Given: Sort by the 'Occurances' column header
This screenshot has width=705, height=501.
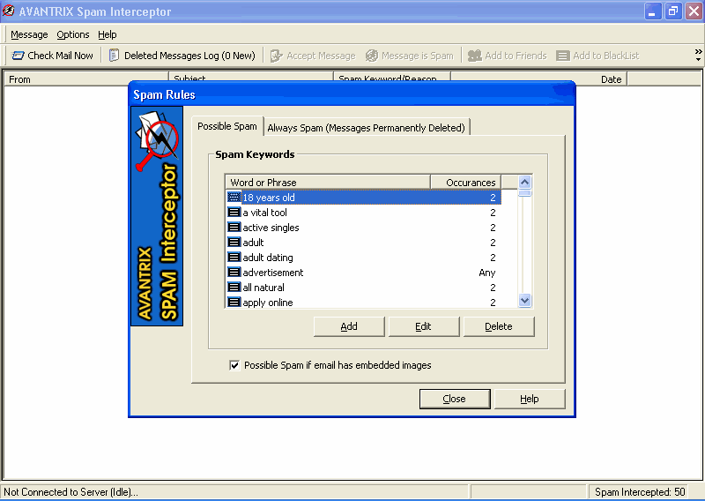Looking at the screenshot, I should pyautogui.click(x=466, y=183).
